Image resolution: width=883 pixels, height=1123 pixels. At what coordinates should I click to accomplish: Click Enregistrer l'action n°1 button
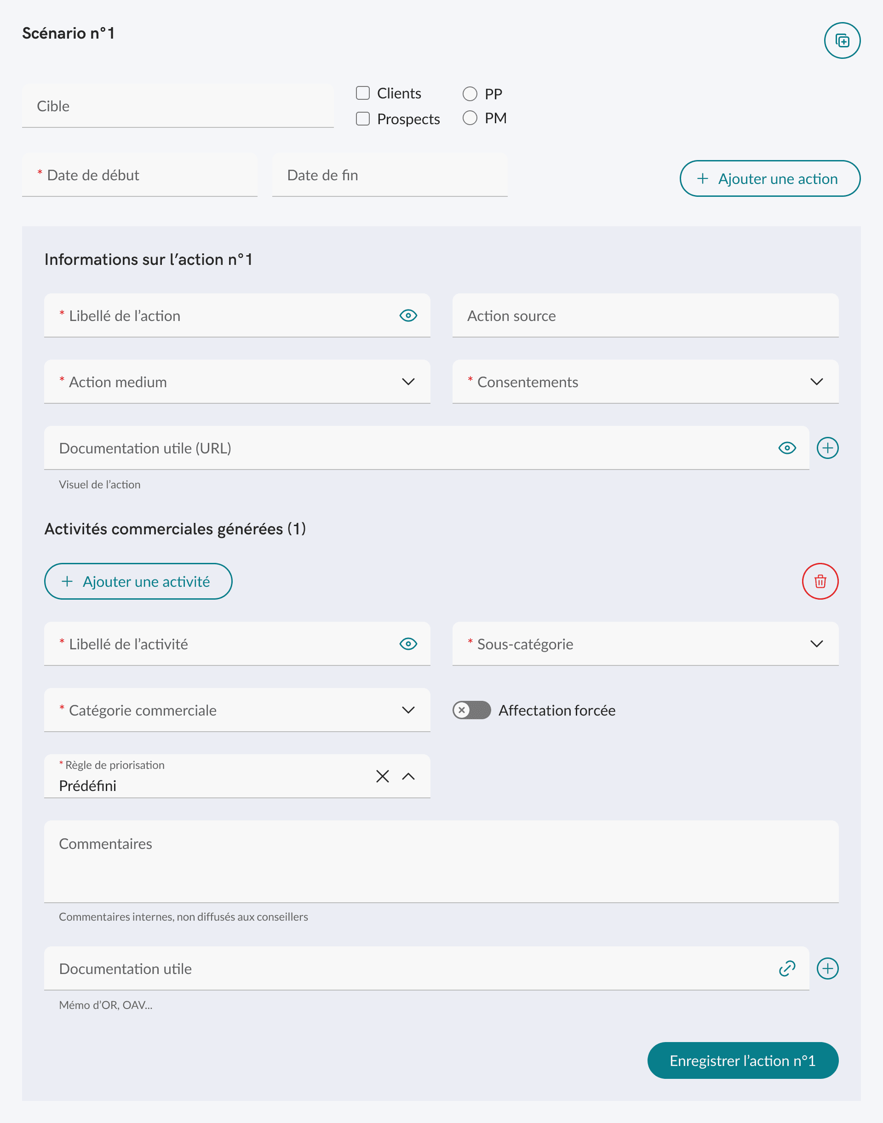(x=742, y=1060)
